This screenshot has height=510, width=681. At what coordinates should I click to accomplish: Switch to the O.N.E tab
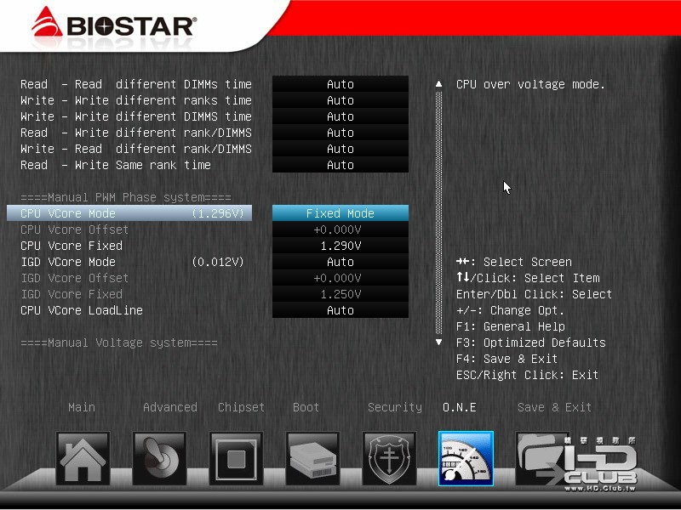pos(460,407)
